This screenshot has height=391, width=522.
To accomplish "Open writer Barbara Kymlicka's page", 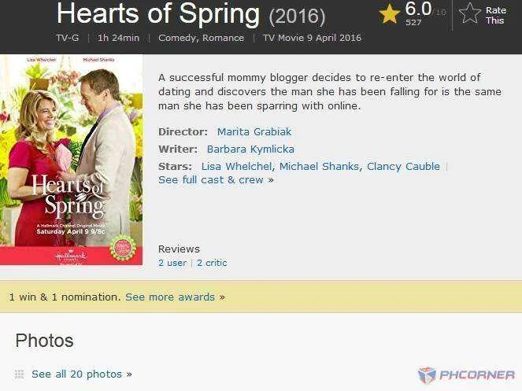I will click(250, 149).
